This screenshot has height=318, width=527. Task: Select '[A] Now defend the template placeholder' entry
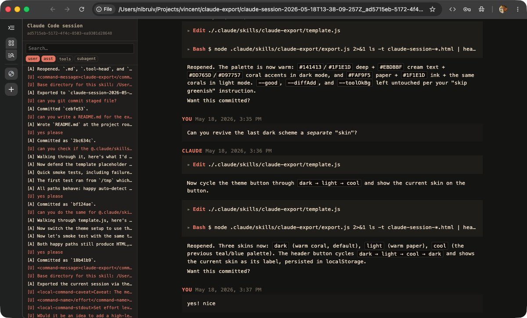pyautogui.click(x=80, y=164)
